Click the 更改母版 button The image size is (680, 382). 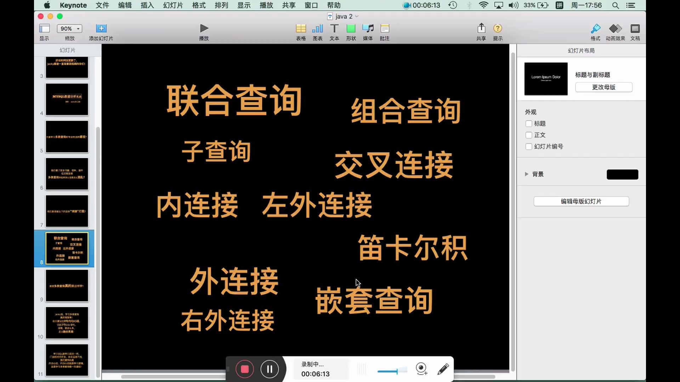point(603,87)
